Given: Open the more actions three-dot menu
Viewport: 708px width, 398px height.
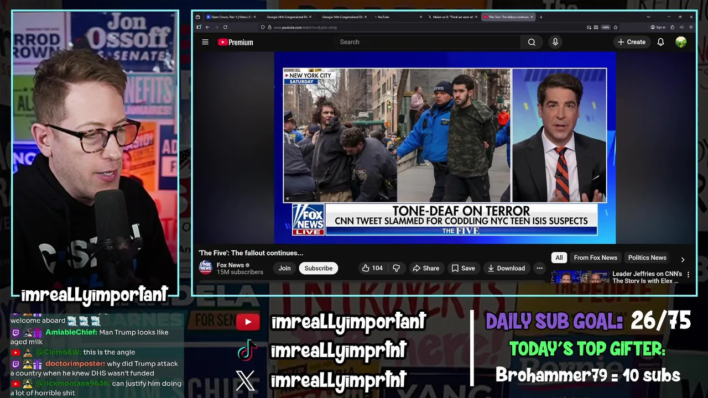Looking at the screenshot, I should click(539, 268).
